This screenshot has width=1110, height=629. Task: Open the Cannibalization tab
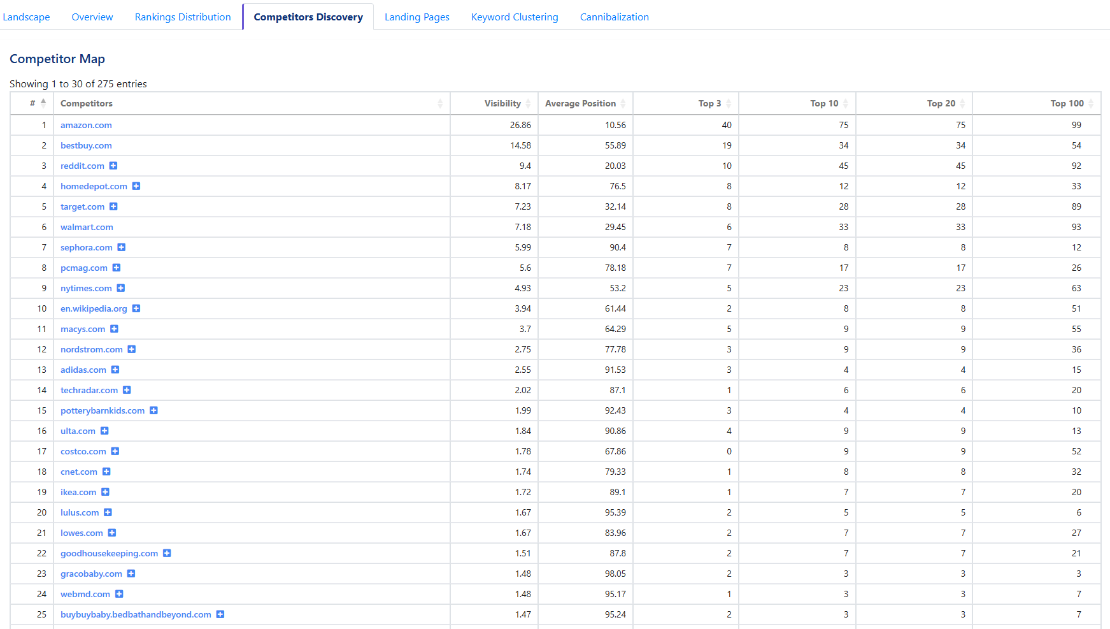pos(615,17)
